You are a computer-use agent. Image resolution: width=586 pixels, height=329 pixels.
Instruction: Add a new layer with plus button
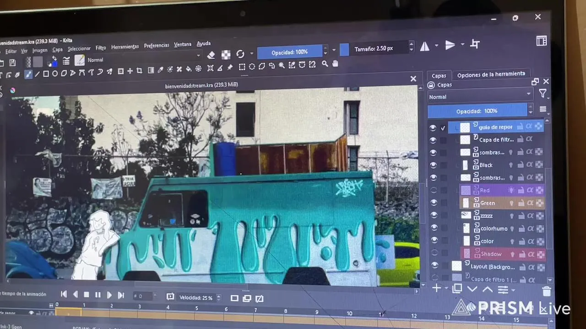[437, 288]
